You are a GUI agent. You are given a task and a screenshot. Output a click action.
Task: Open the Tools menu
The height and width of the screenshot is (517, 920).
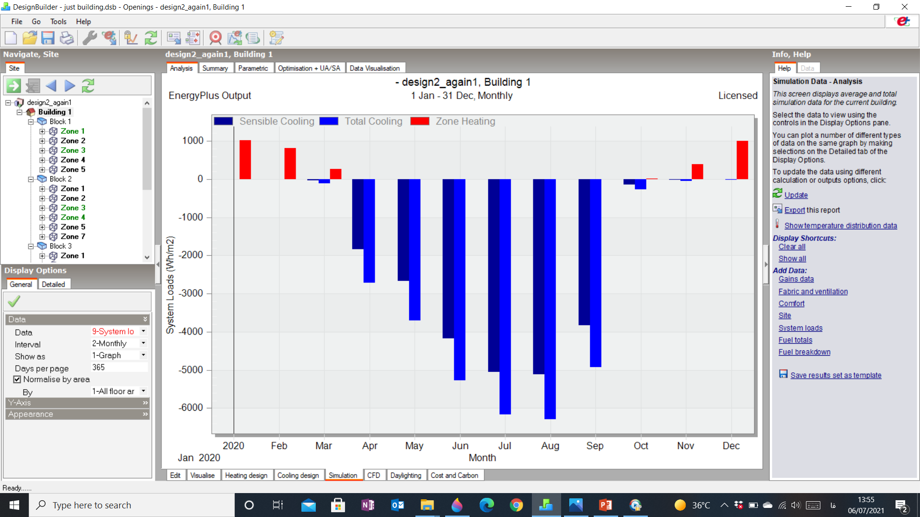click(x=58, y=22)
